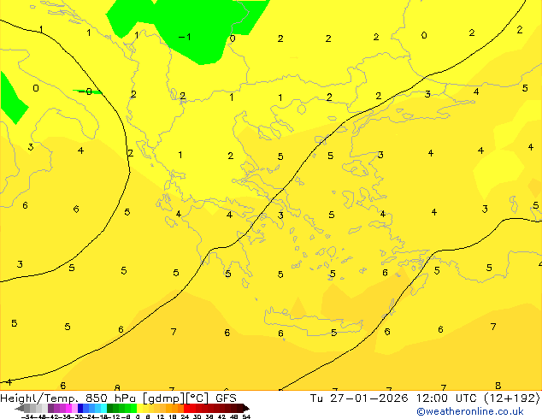Click the -54 label on the legend scale
The image size is (542, 419).
click(x=27, y=416)
